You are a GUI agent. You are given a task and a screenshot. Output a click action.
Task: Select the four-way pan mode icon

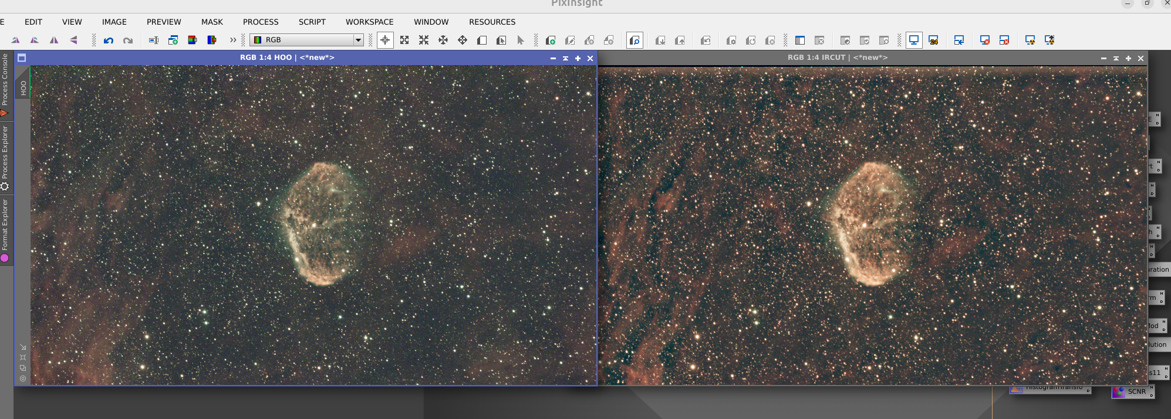click(463, 40)
